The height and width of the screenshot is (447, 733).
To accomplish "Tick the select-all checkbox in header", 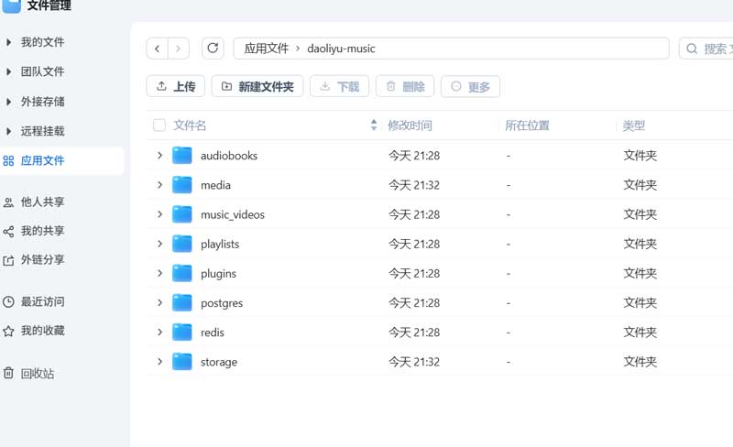I will coord(159,125).
